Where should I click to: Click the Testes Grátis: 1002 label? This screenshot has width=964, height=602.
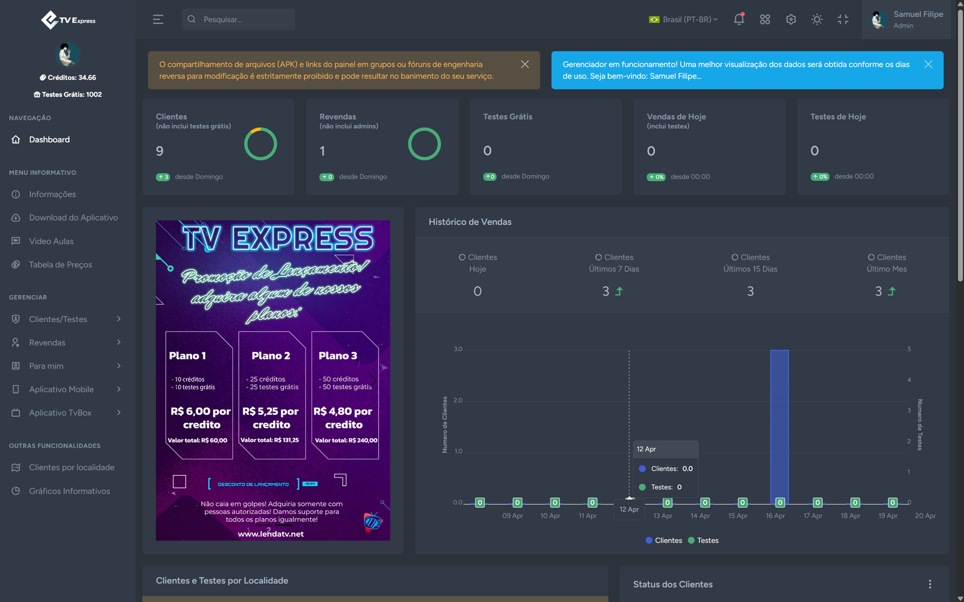pos(68,95)
